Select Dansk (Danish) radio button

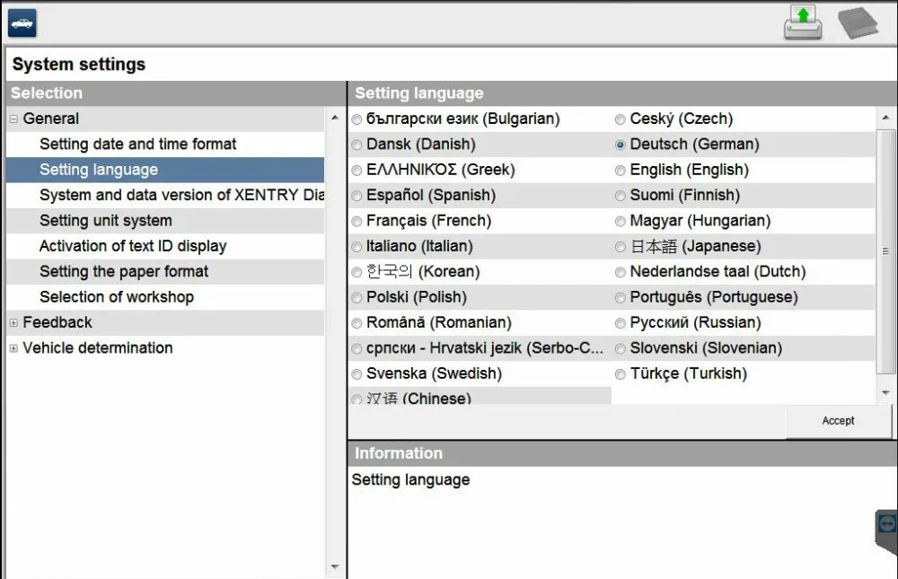tap(357, 145)
